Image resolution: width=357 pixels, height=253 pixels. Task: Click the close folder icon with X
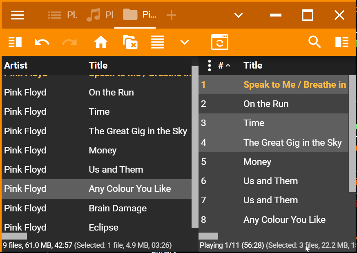[x=130, y=42]
